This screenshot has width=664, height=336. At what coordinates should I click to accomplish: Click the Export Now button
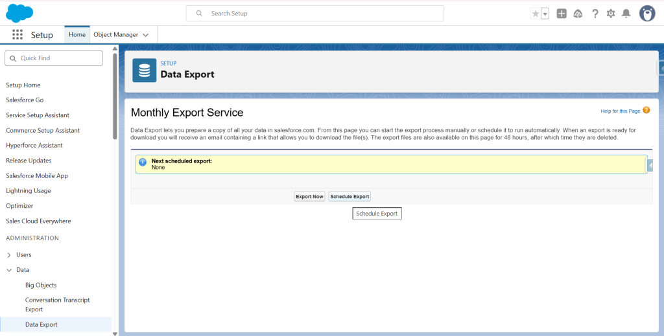pyautogui.click(x=309, y=196)
